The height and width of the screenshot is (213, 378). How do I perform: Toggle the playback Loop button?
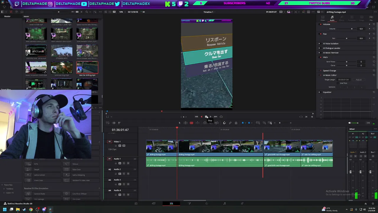point(221,117)
